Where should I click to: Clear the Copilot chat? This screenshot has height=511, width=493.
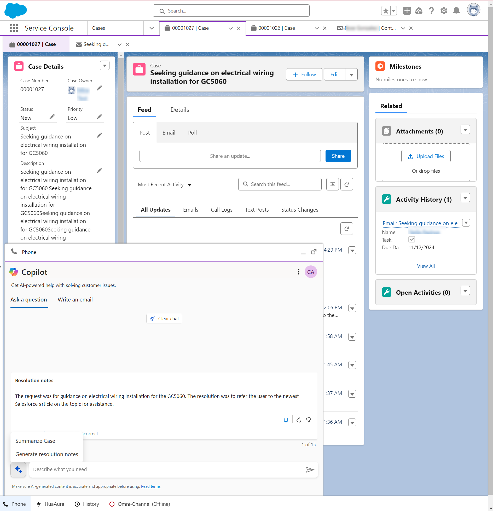[164, 319]
